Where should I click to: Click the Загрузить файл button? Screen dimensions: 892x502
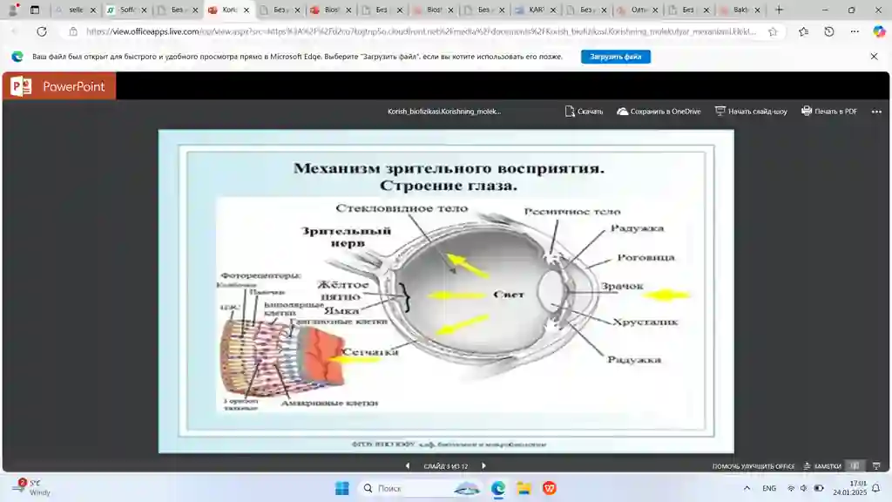[616, 57]
